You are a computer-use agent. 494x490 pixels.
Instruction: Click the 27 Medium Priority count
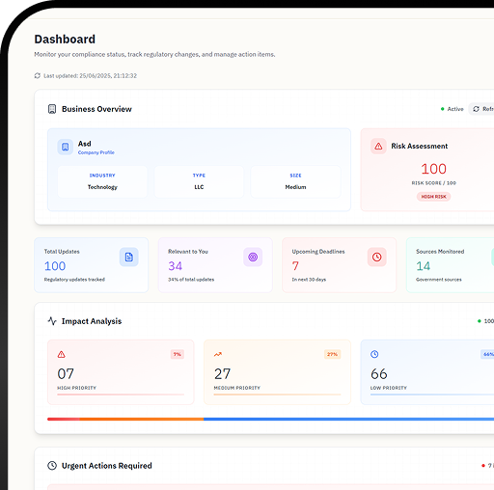(222, 373)
